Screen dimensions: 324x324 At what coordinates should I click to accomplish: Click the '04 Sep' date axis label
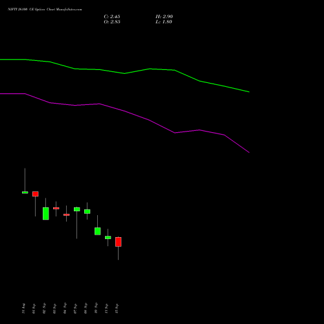[x=65, y=308]
